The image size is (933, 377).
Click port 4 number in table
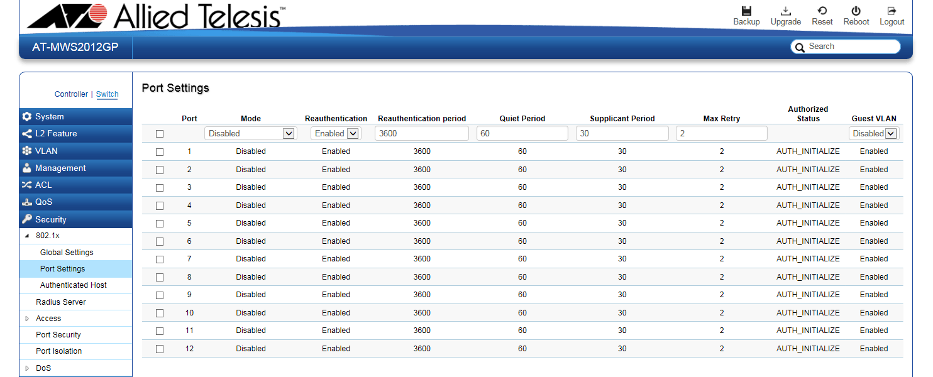coord(189,205)
